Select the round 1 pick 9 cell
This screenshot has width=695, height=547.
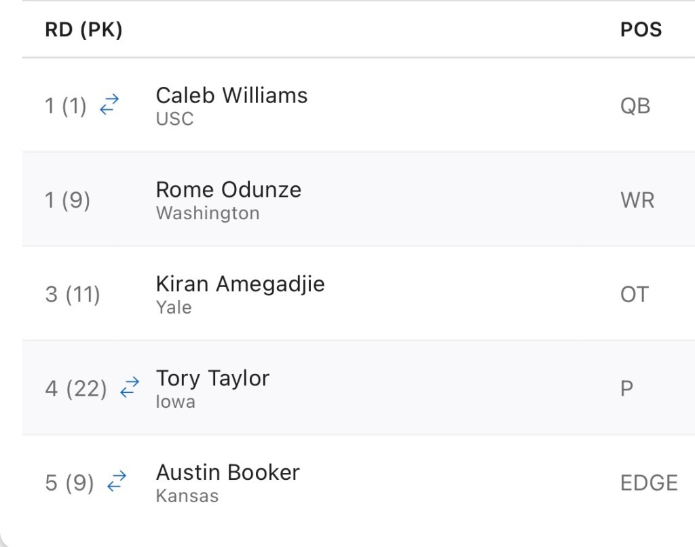(x=67, y=200)
